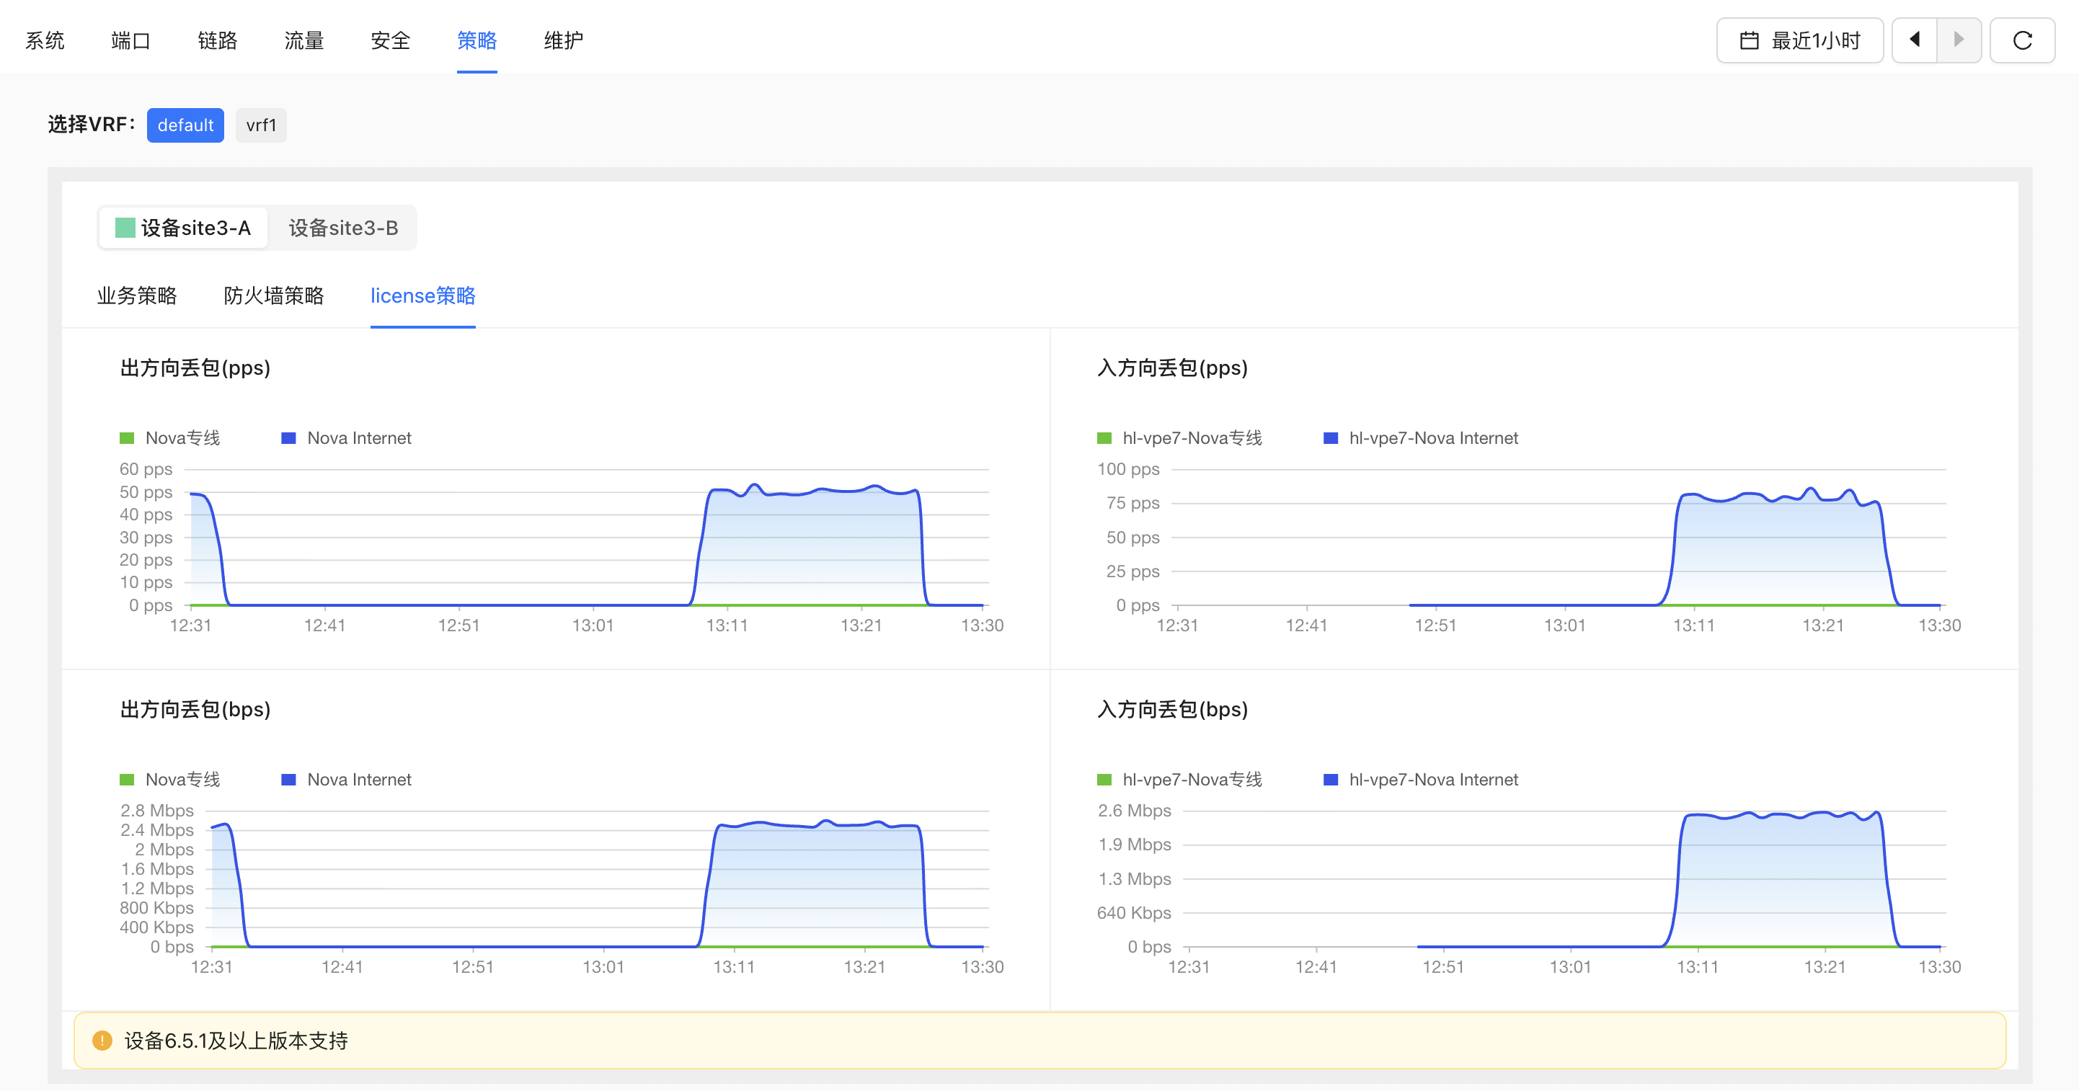Open the 流量 top menu
This screenshot has width=2079, height=1091.
click(x=303, y=40)
